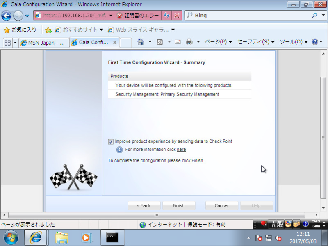
Task: Click the Print toolbar icon
Action: pos(189,42)
